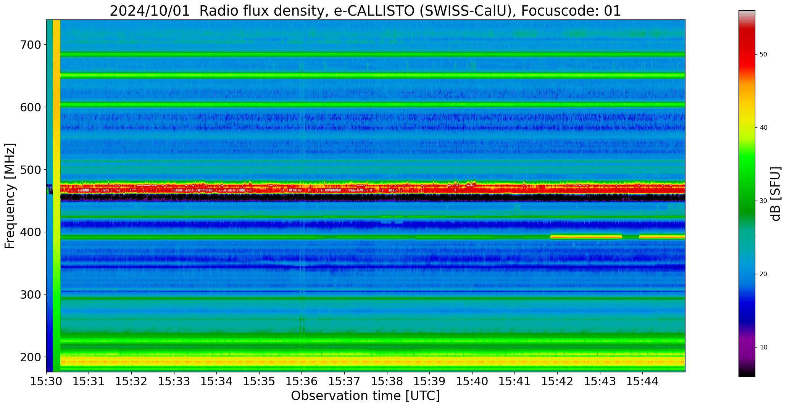Click the intense red emission band near 470 MHz
This screenshot has height=407, width=787.
pyautogui.click(x=373, y=188)
